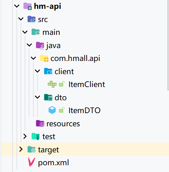Open the ItemClient file
Image resolution: width=169 pixels, height=172 pixels.
[87, 84]
